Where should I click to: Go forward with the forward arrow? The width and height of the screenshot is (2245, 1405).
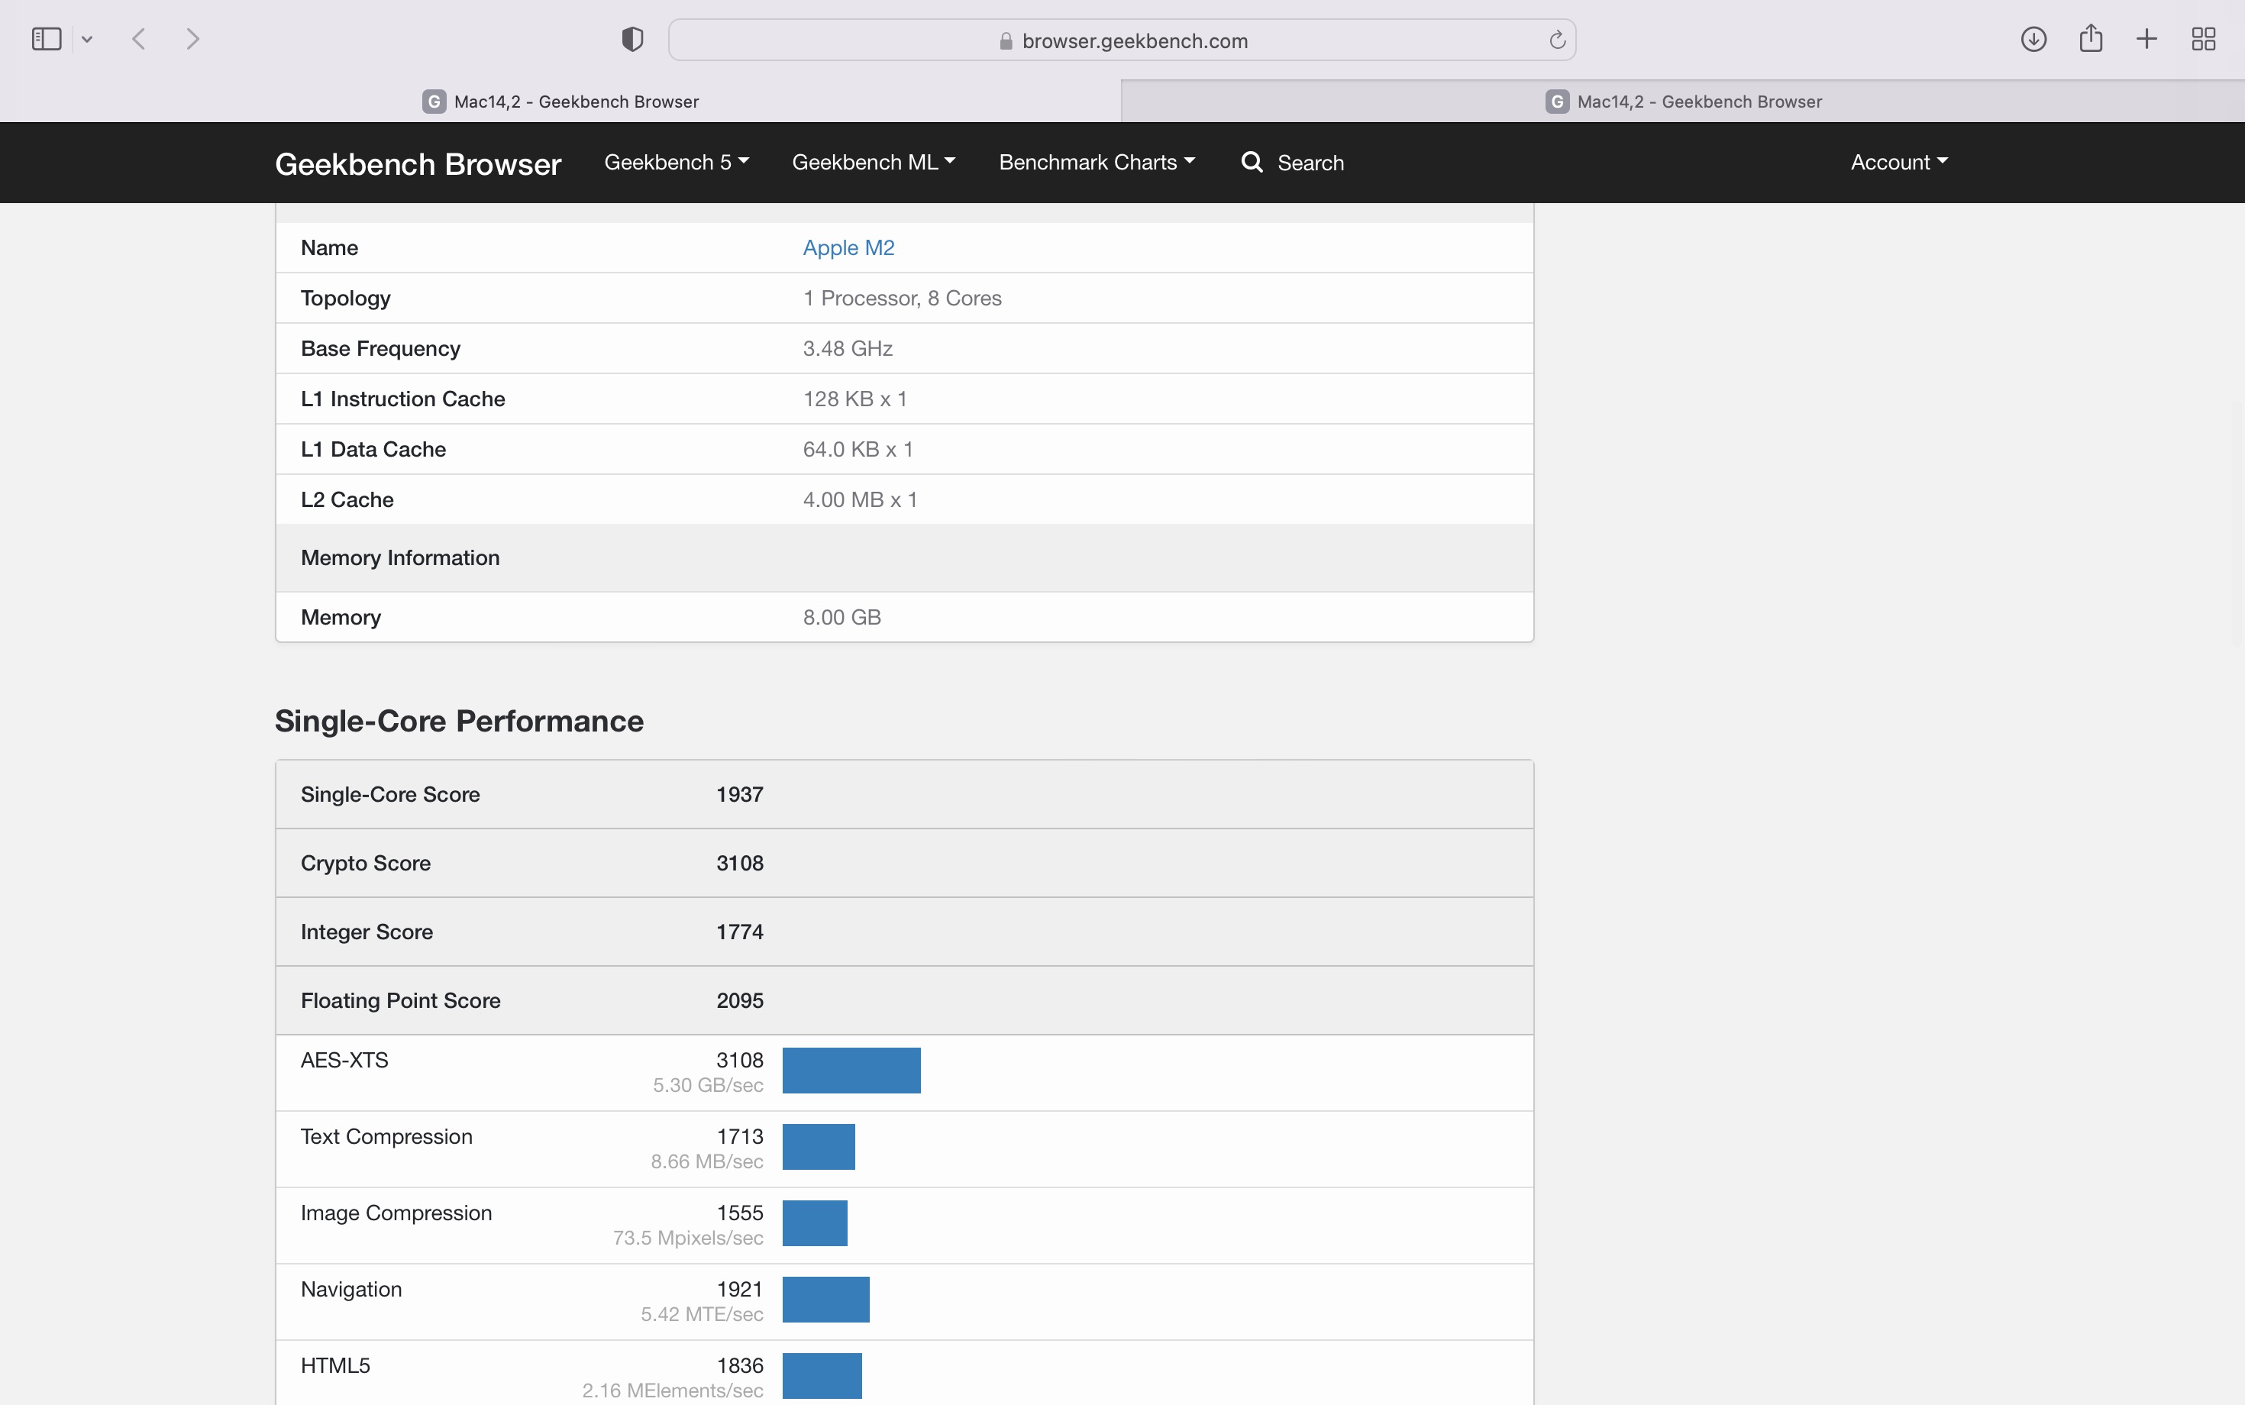pos(192,39)
